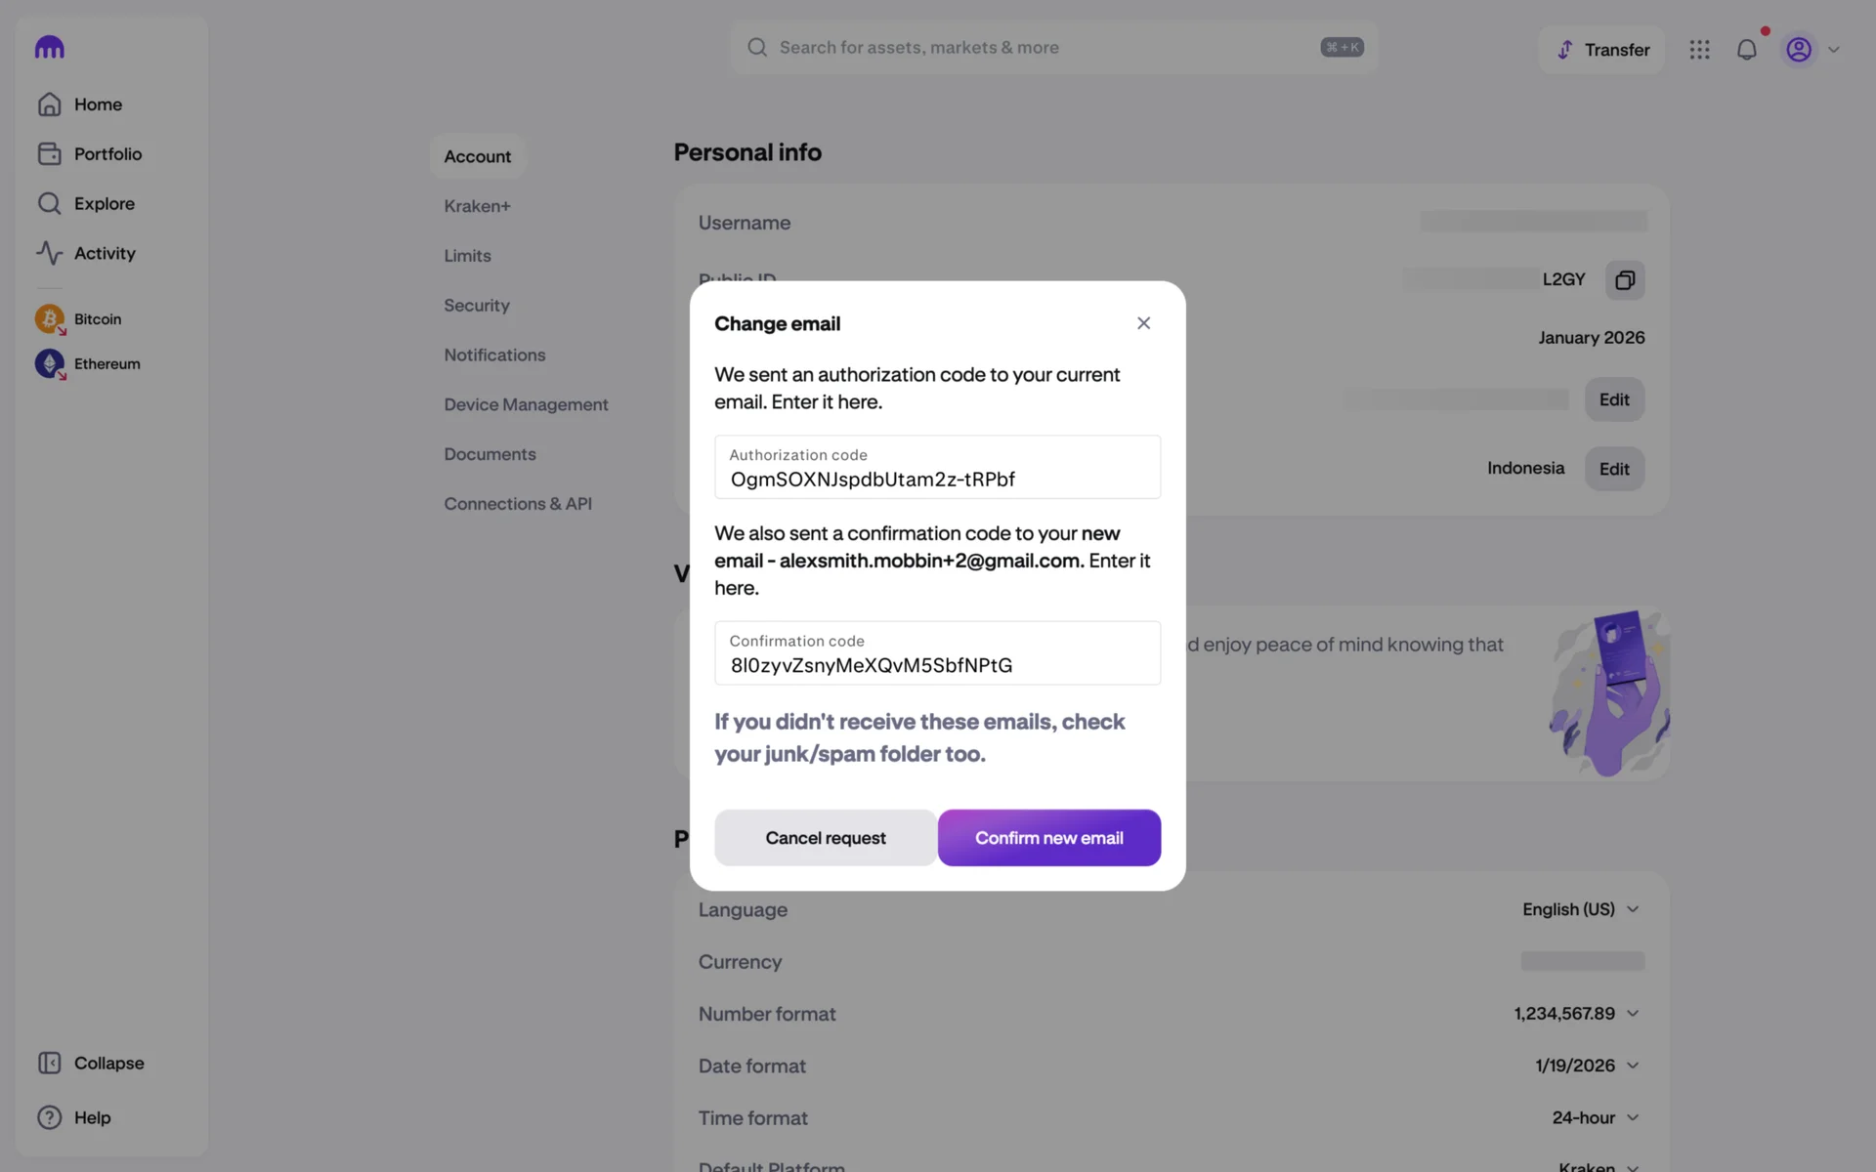Viewport: 1876px width, 1172px height.
Task: Open the notifications bell
Action: pyautogui.click(x=1746, y=50)
